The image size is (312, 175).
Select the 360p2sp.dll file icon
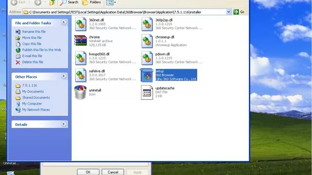tap(147, 24)
